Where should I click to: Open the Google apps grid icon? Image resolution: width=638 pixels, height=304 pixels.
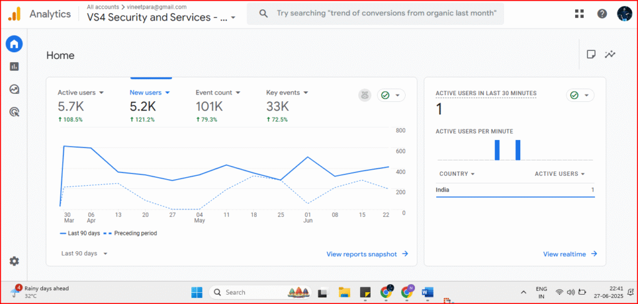point(579,14)
